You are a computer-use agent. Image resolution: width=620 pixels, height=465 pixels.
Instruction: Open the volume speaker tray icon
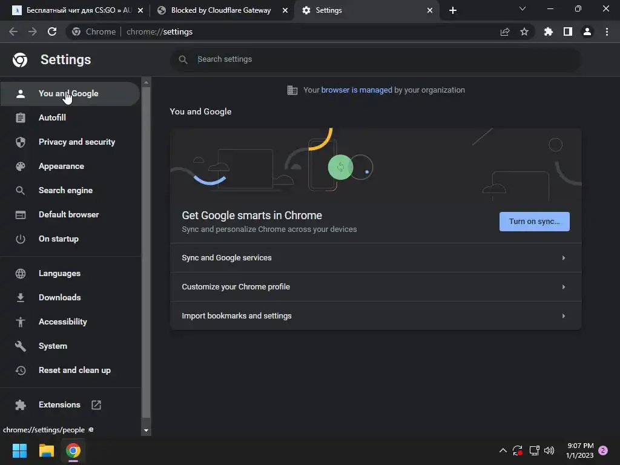[x=549, y=450]
